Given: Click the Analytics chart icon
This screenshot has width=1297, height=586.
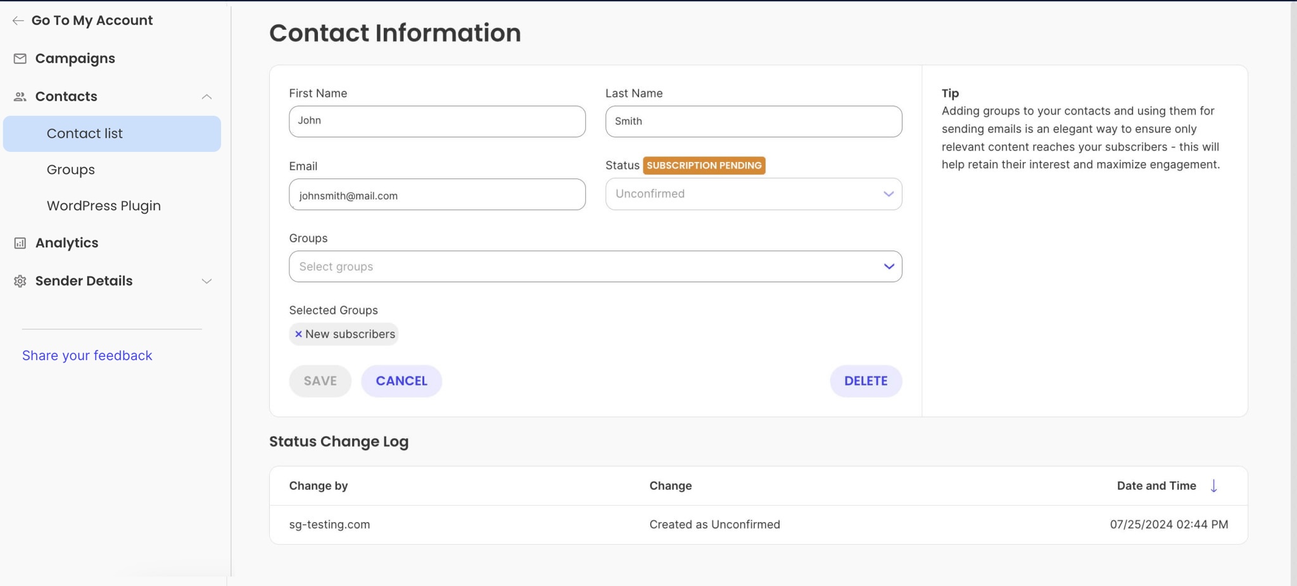Looking at the screenshot, I should [20, 243].
